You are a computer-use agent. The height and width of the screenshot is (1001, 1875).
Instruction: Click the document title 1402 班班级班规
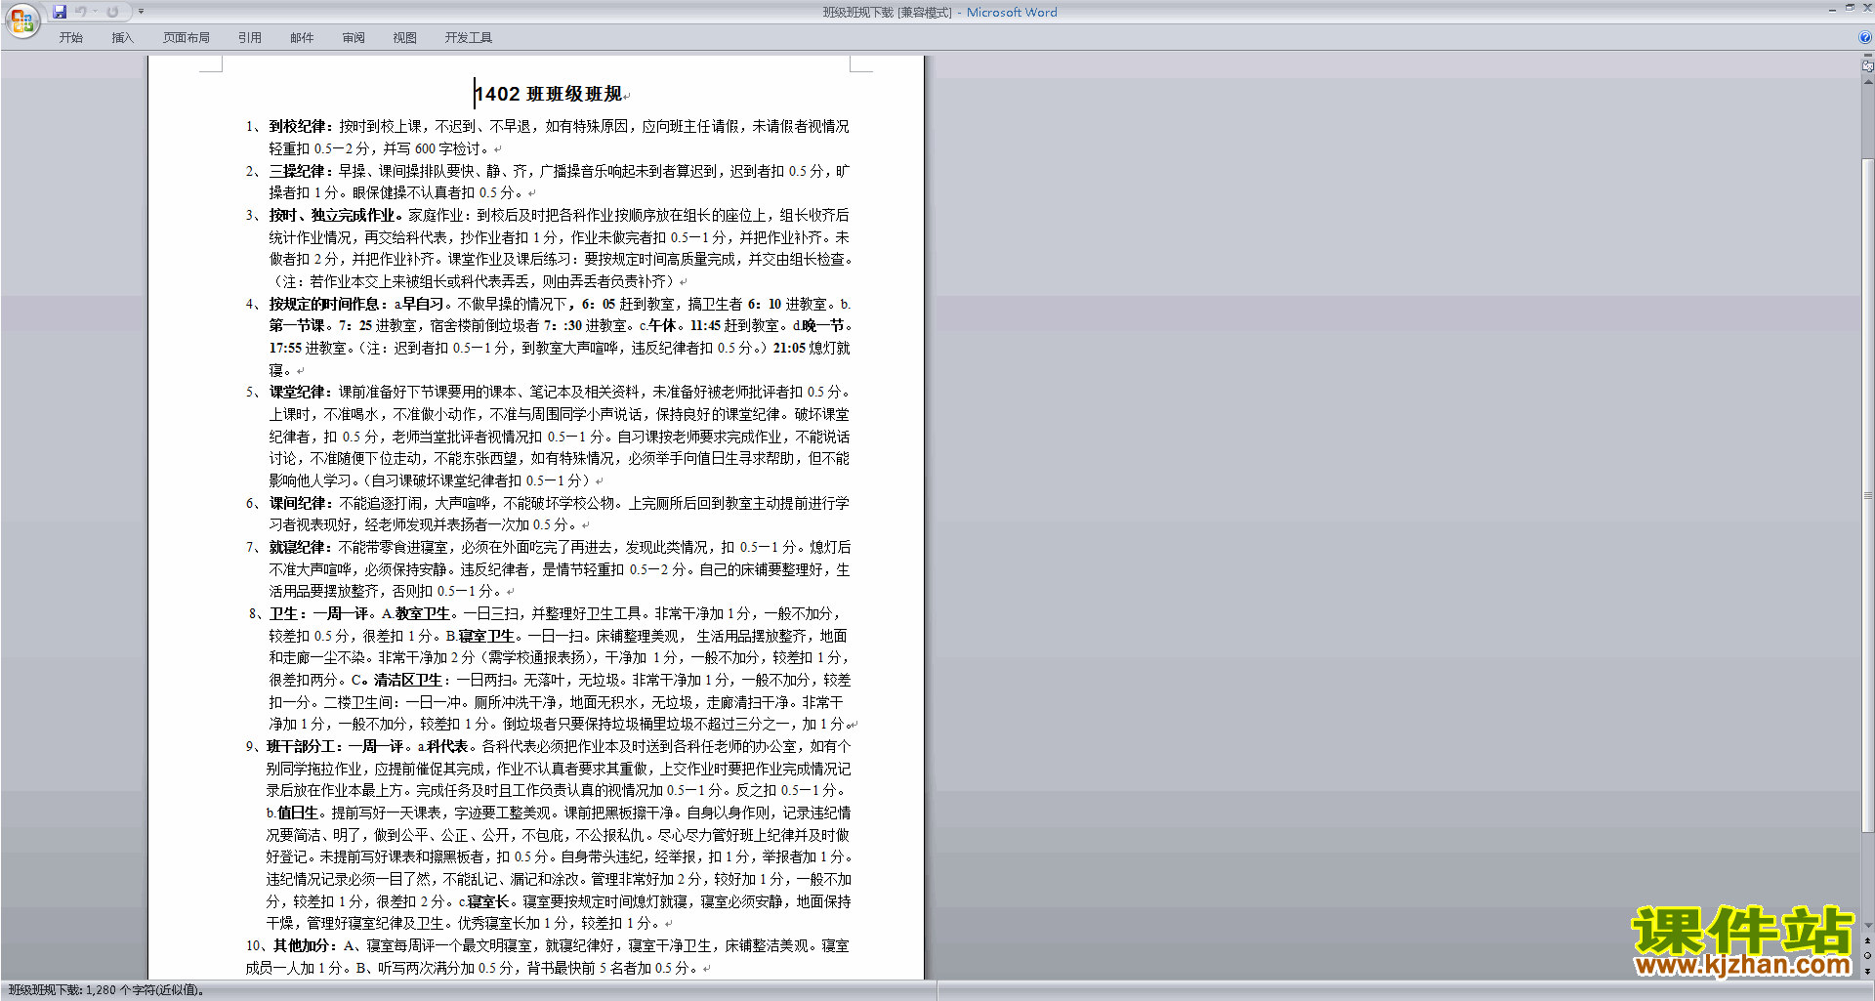click(549, 94)
